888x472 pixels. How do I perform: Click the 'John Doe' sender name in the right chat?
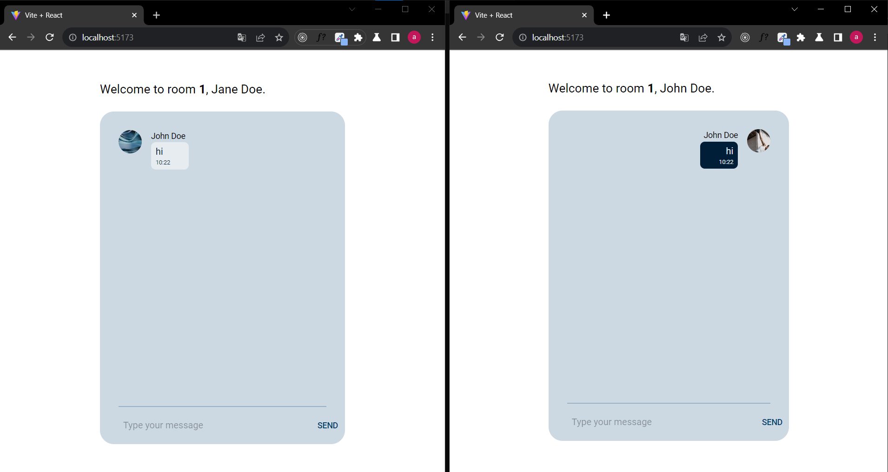[721, 135]
